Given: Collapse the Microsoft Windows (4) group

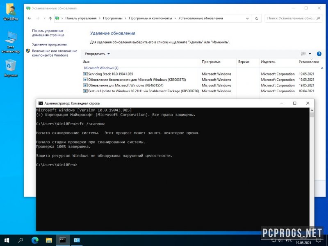Looking at the screenshot, I should 322,68.
